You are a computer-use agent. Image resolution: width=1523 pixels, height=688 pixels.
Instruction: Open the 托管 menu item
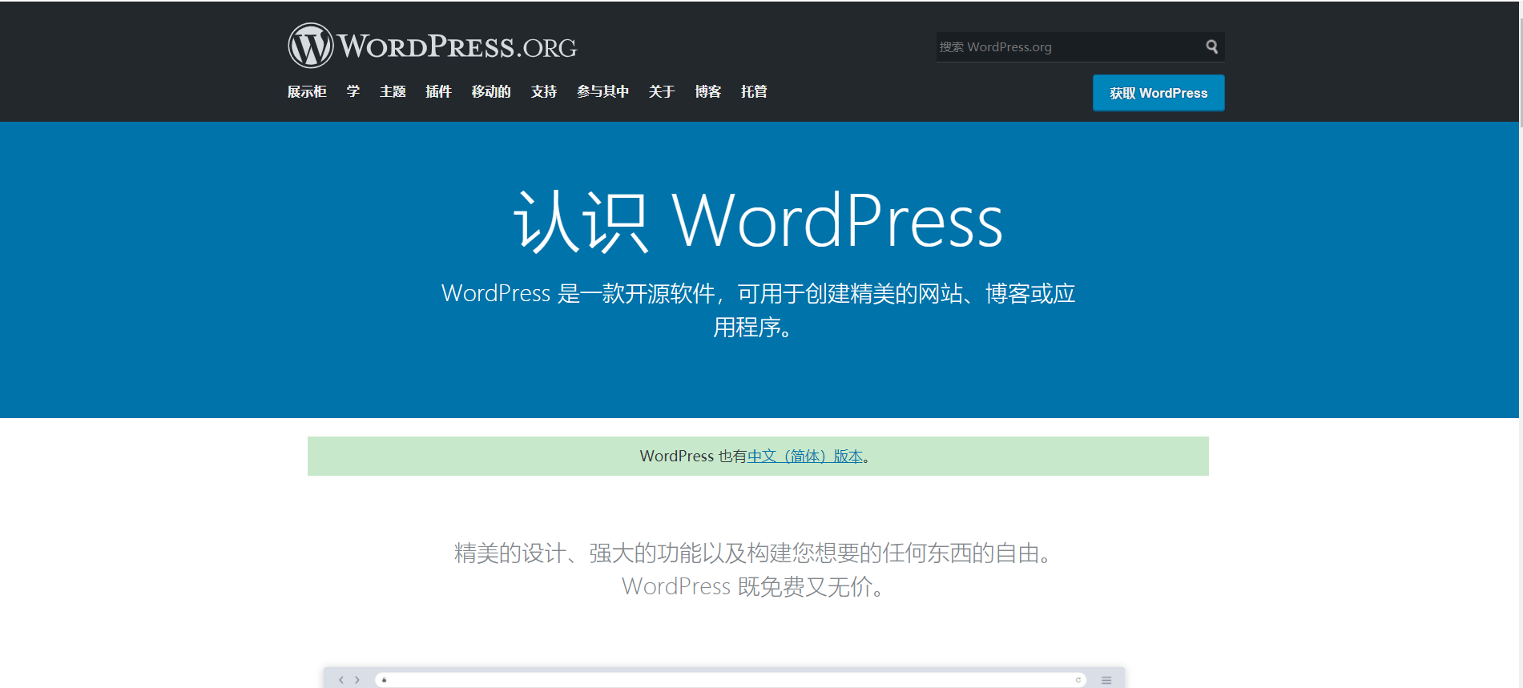pyautogui.click(x=754, y=91)
